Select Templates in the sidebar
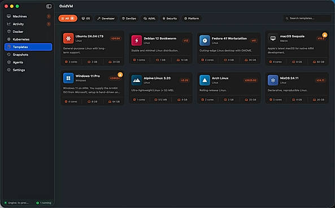 (x=28, y=47)
